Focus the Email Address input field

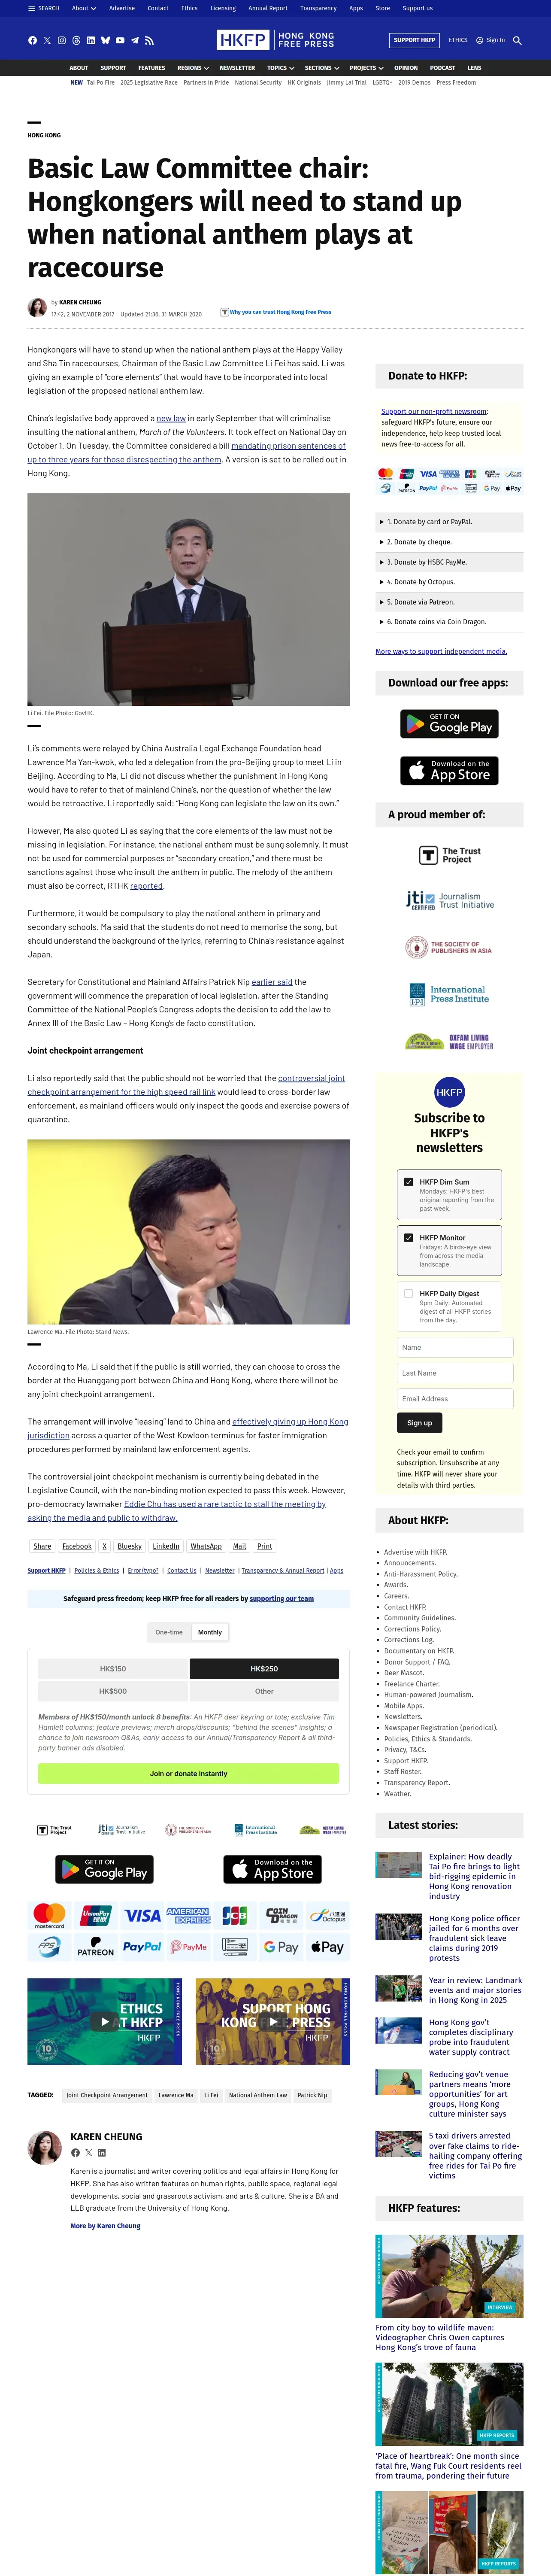pyautogui.click(x=455, y=1399)
